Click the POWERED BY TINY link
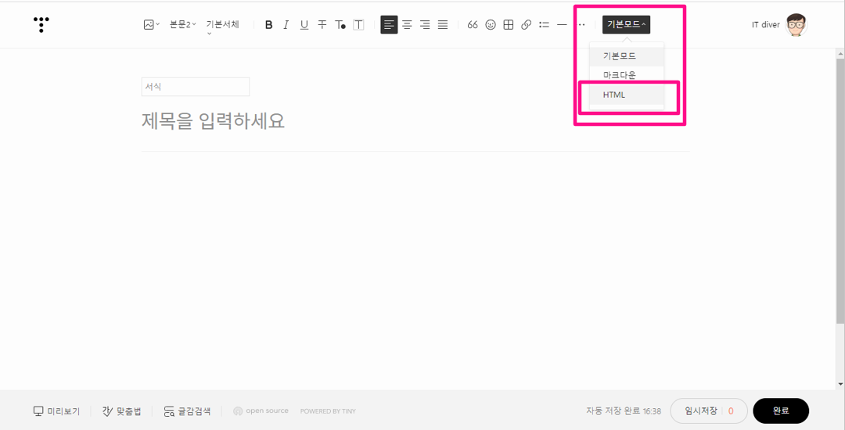The image size is (845, 430). coord(328,411)
